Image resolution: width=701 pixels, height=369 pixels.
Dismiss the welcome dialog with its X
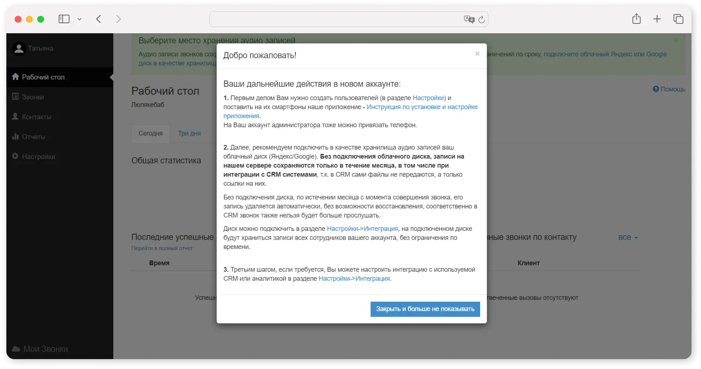[477, 53]
